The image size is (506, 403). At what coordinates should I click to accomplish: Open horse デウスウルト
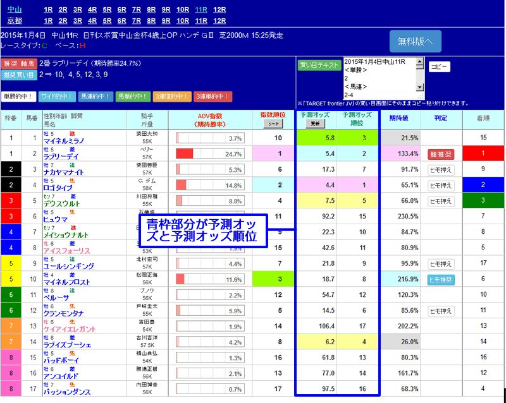click(61, 204)
